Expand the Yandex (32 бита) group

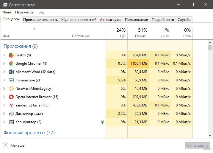pos(4,105)
